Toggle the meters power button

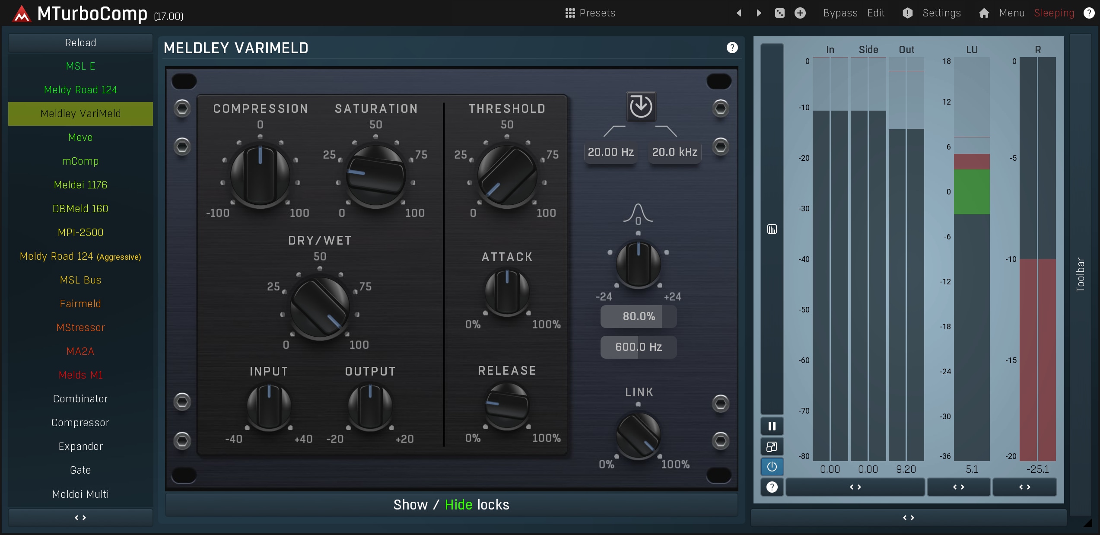click(x=772, y=467)
